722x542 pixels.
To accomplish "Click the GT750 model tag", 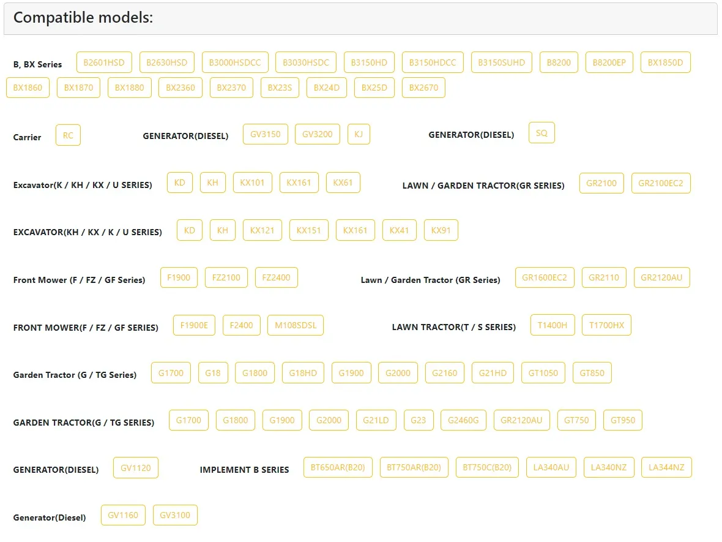I will 576,420.
